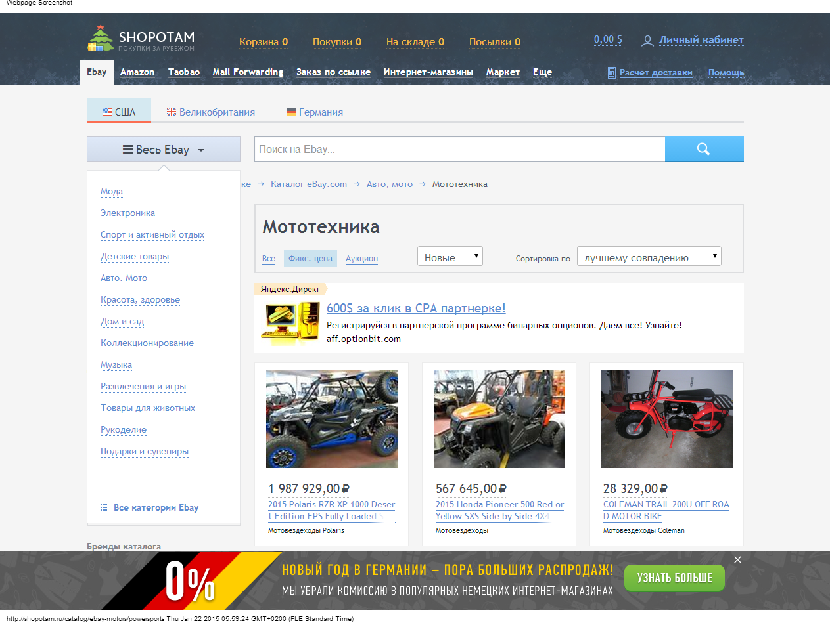Click Каталог eBay.com breadcrumb
Viewport: 830px width, 623px height.
tap(309, 184)
